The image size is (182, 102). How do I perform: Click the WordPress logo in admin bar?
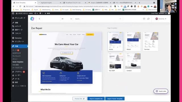coord(13,13)
